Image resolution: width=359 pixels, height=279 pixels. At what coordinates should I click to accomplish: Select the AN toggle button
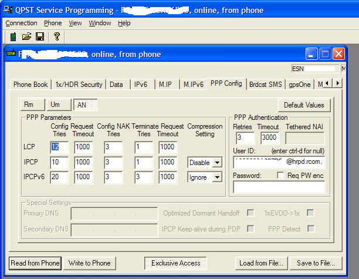(x=86, y=105)
